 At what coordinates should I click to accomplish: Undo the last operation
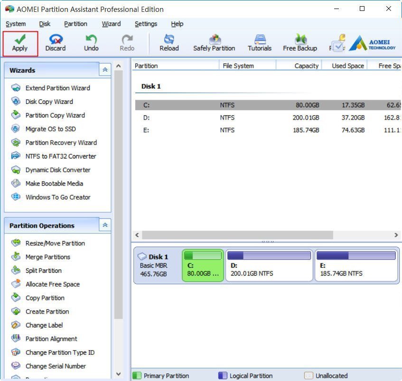(91, 43)
